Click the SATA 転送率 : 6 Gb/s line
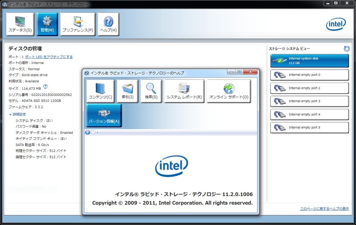This screenshot has width=356, height=225. click(32, 145)
